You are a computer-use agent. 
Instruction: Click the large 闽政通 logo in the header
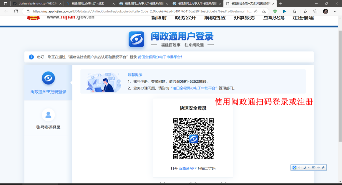coord(136,39)
